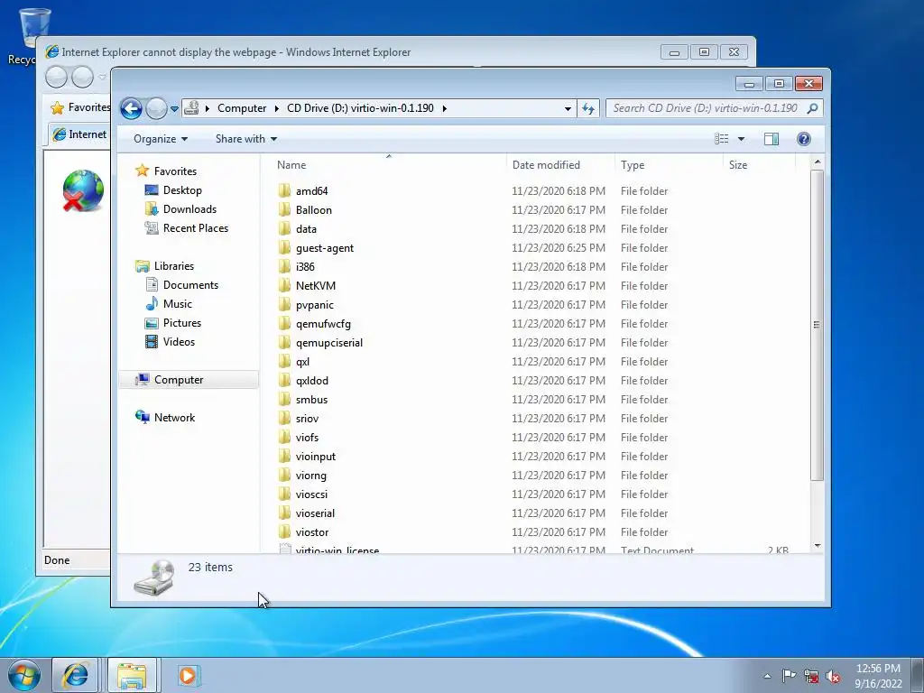The width and height of the screenshot is (924, 693).
Task: Select the amd64 folder icon
Action: point(284,190)
